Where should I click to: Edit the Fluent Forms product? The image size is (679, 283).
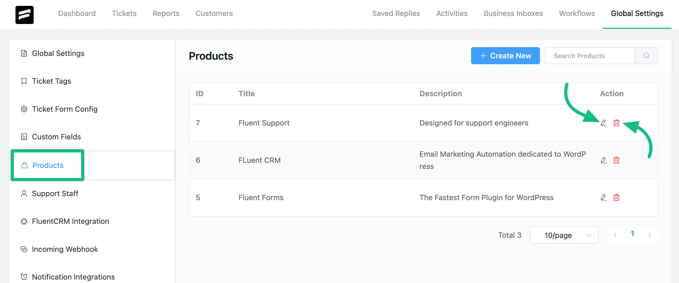point(603,197)
